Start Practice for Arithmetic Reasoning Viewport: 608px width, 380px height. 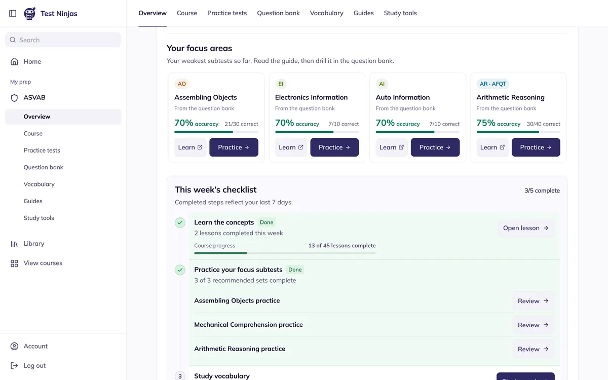536,147
